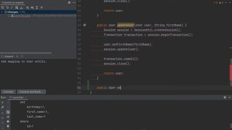Open commit options gear next to Amend
This screenshot has width=232, height=130.
[17, 56]
